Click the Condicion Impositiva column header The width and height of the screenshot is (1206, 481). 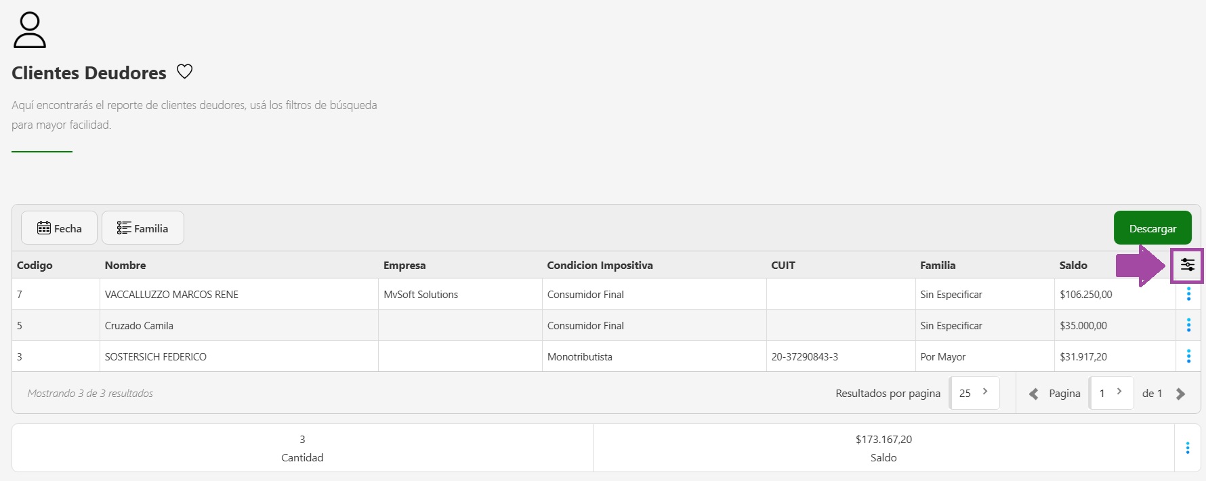tap(600, 266)
